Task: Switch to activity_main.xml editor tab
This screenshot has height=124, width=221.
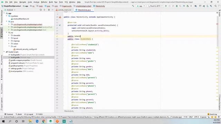Action: 64,10
